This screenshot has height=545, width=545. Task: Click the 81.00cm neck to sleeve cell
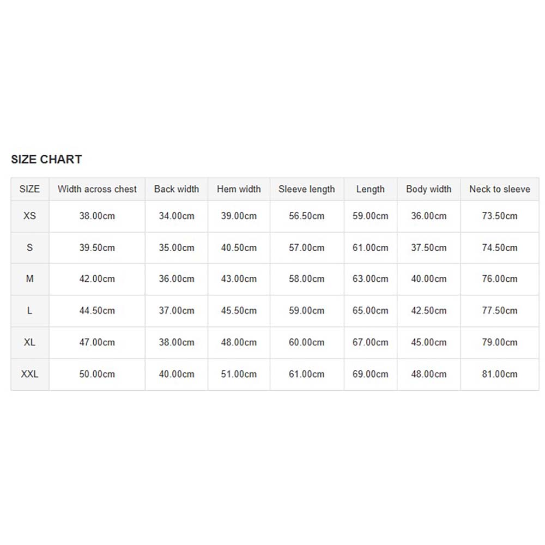[x=500, y=374]
